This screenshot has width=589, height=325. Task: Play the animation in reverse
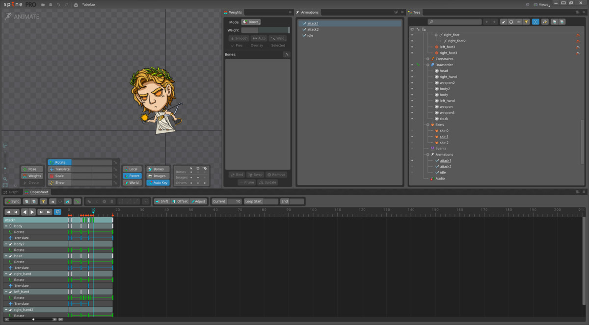[25, 212]
